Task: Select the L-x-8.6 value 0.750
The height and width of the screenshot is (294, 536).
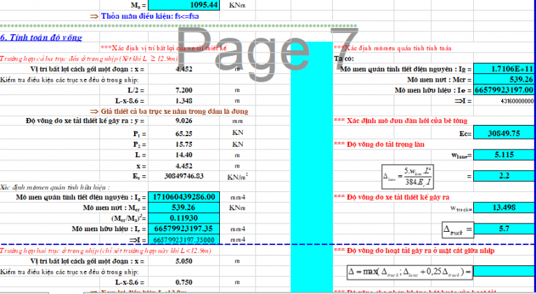Action: click(184, 282)
